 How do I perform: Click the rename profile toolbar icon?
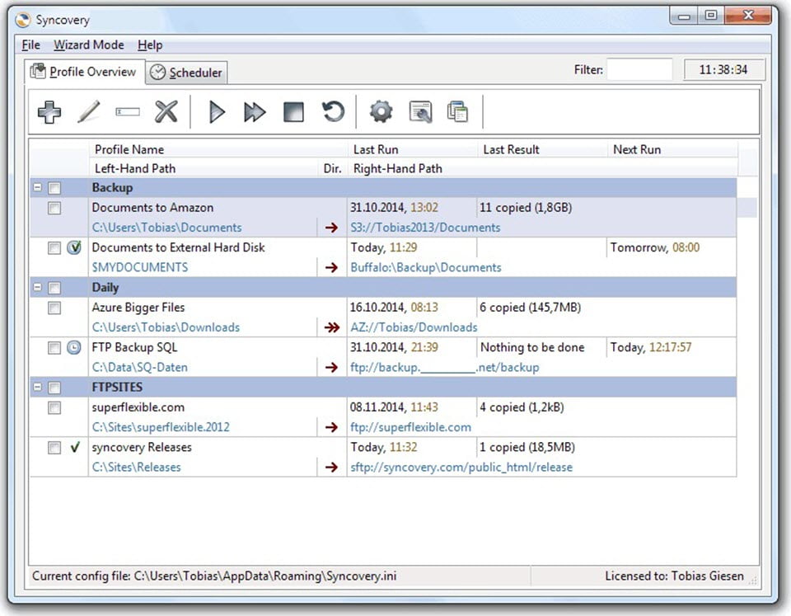tap(127, 111)
